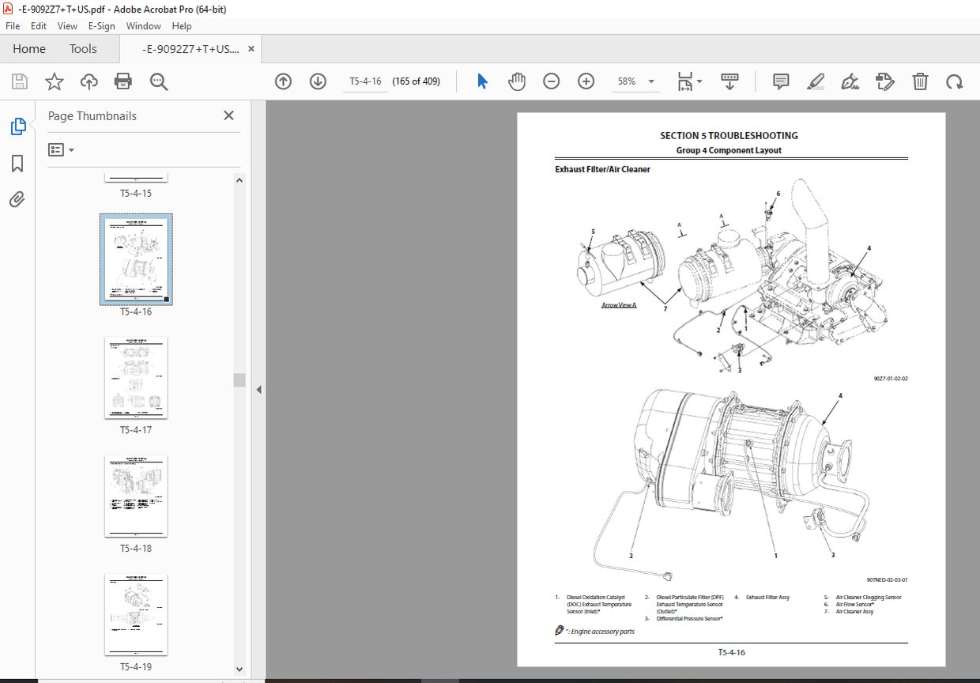Select the Hand tool in the toolbar
Screen dimensions: 980x683
point(517,81)
